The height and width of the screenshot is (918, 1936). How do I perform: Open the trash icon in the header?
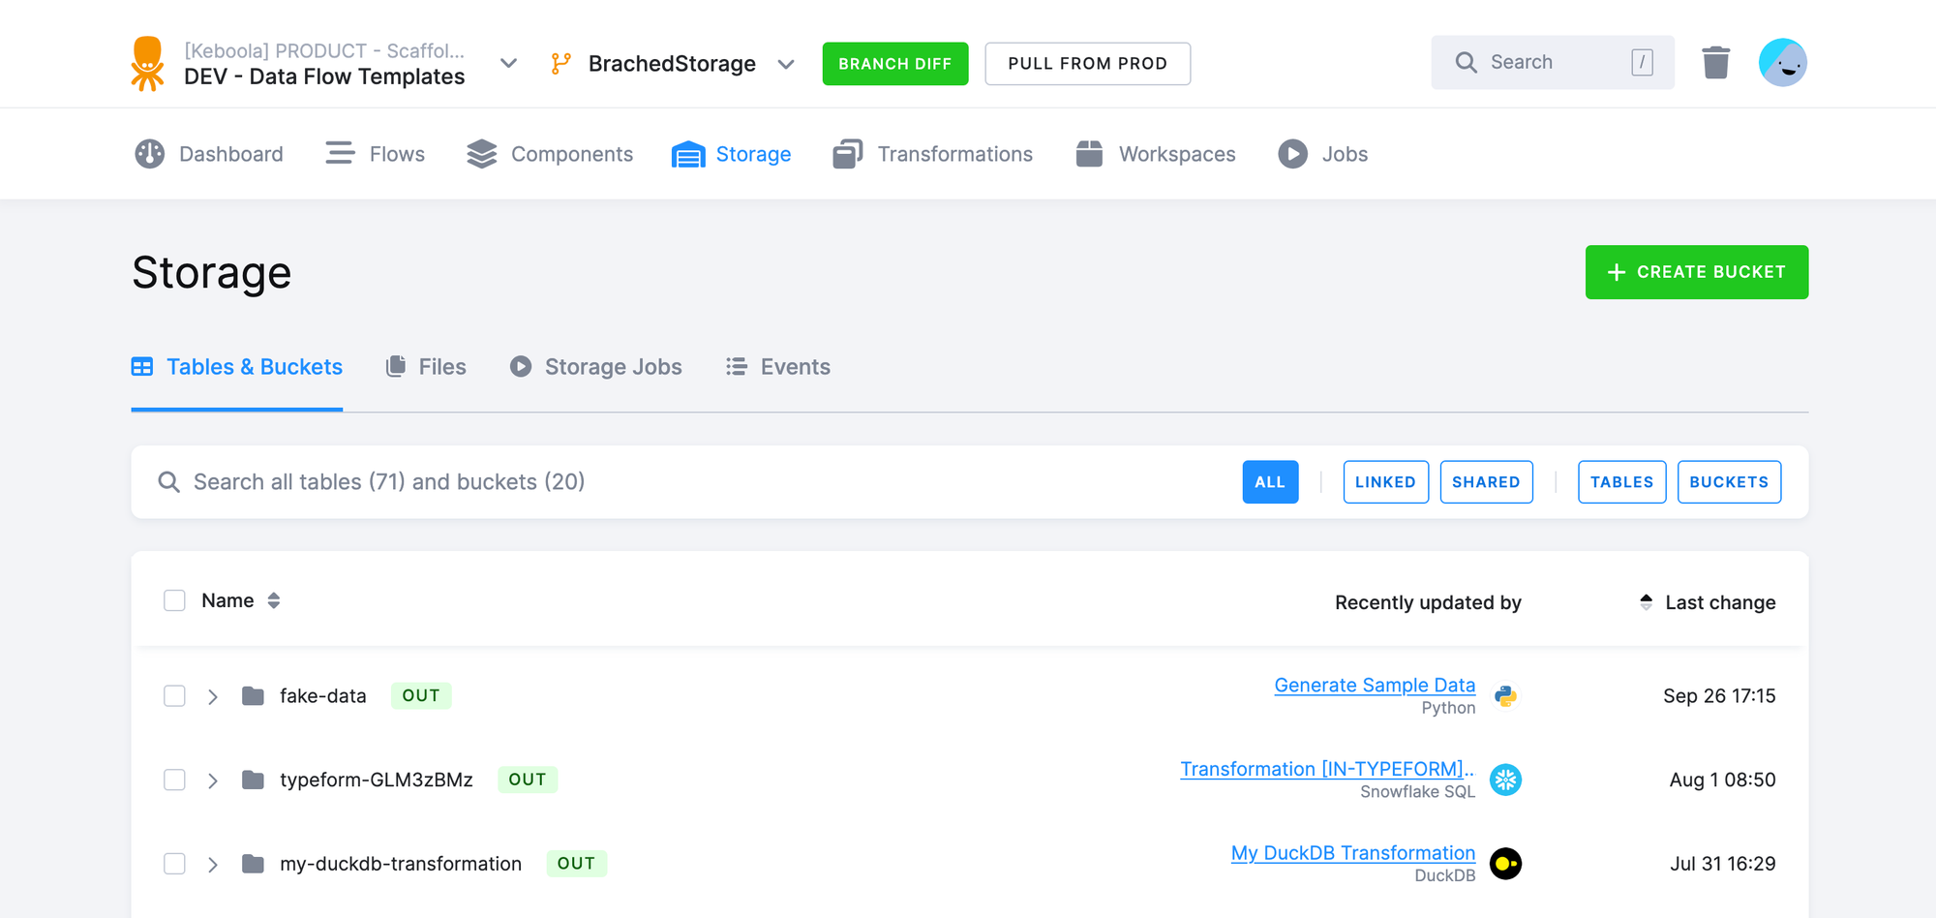(x=1716, y=61)
